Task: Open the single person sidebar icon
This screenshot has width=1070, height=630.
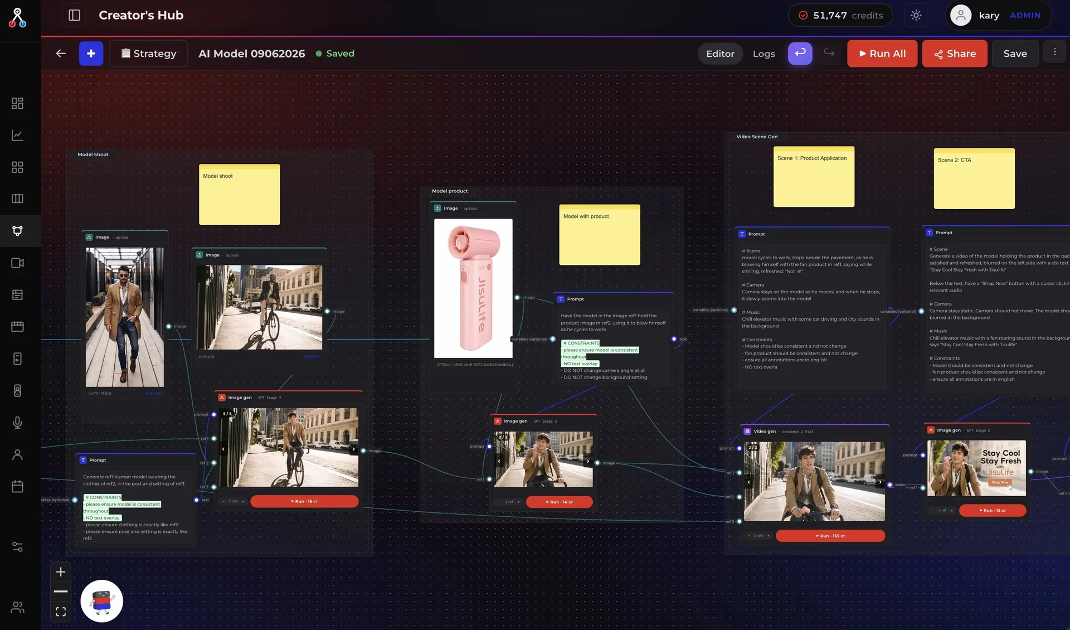Action: click(x=17, y=455)
